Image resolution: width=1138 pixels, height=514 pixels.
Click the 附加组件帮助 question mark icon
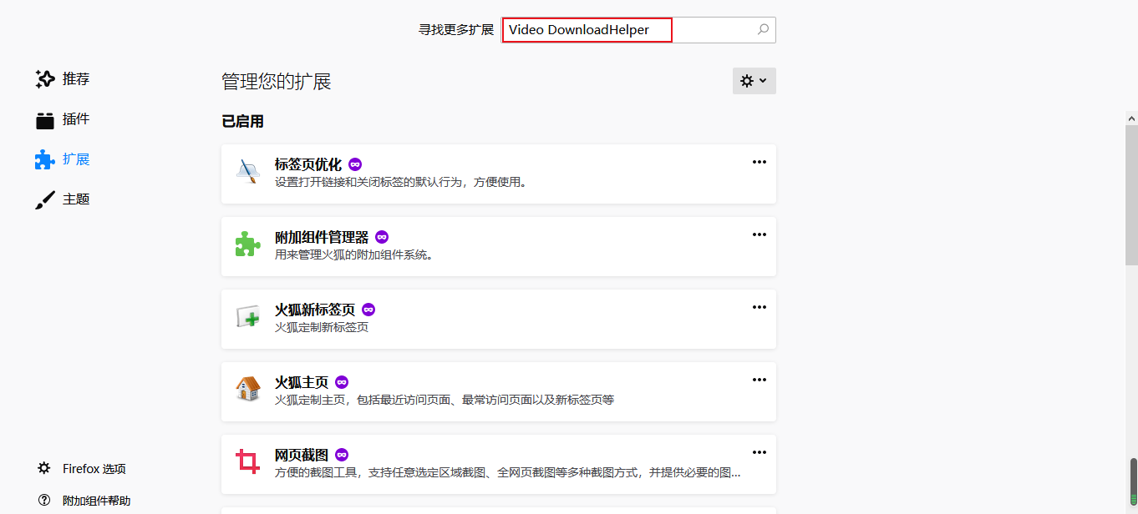[44, 501]
